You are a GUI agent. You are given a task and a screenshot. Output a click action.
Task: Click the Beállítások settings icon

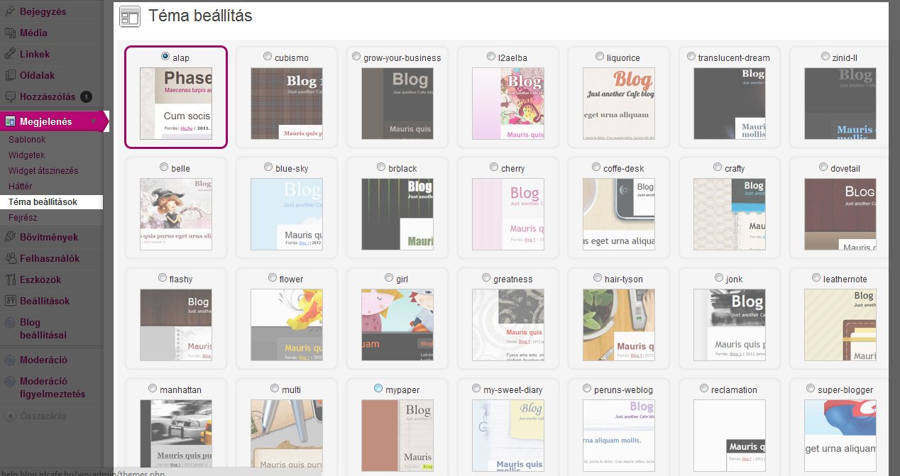10,301
